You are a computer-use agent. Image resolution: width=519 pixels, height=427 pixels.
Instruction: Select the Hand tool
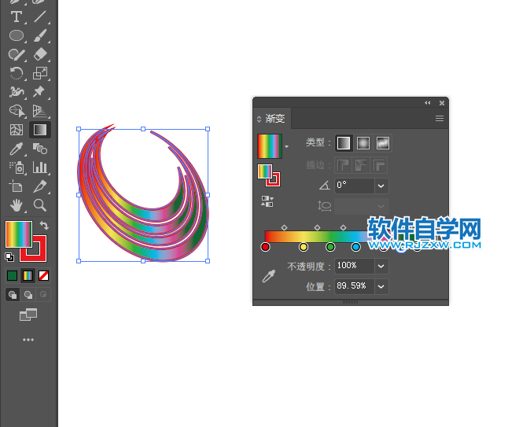[17, 205]
